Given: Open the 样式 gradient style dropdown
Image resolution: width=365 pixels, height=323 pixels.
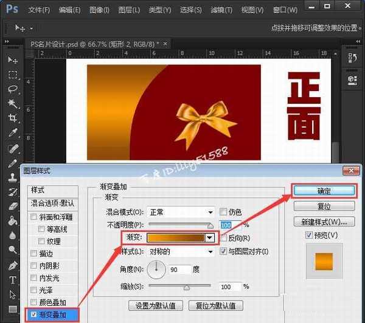Looking at the screenshot, I should (x=181, y=251).
